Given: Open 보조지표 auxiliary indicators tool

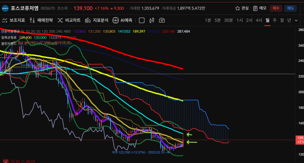Looking at the screenshot, I should tap(13, 20).
